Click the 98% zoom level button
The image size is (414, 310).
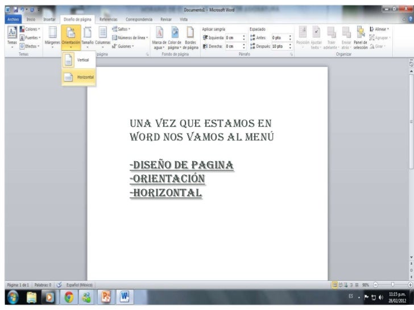coord(366,285)
